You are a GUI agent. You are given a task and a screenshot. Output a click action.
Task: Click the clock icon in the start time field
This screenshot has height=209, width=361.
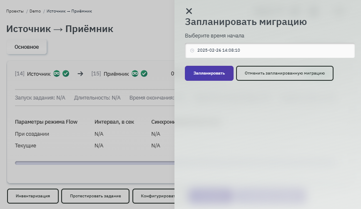click(x=192, y=50)
